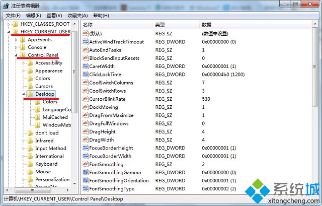Click the tree pane scroll-down arrow
322x206 pixels.
pos(75,184)
